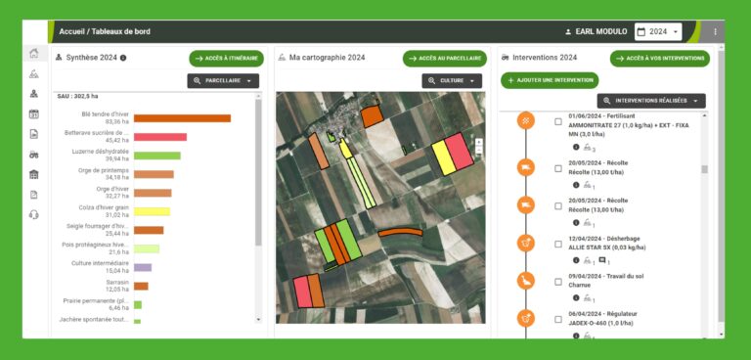Open the calendar icon in the sidebar
This screenshot has width=751, height=360.
(x=33, y=114)
